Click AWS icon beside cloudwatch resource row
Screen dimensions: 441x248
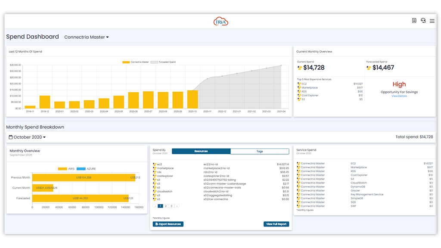155,192
